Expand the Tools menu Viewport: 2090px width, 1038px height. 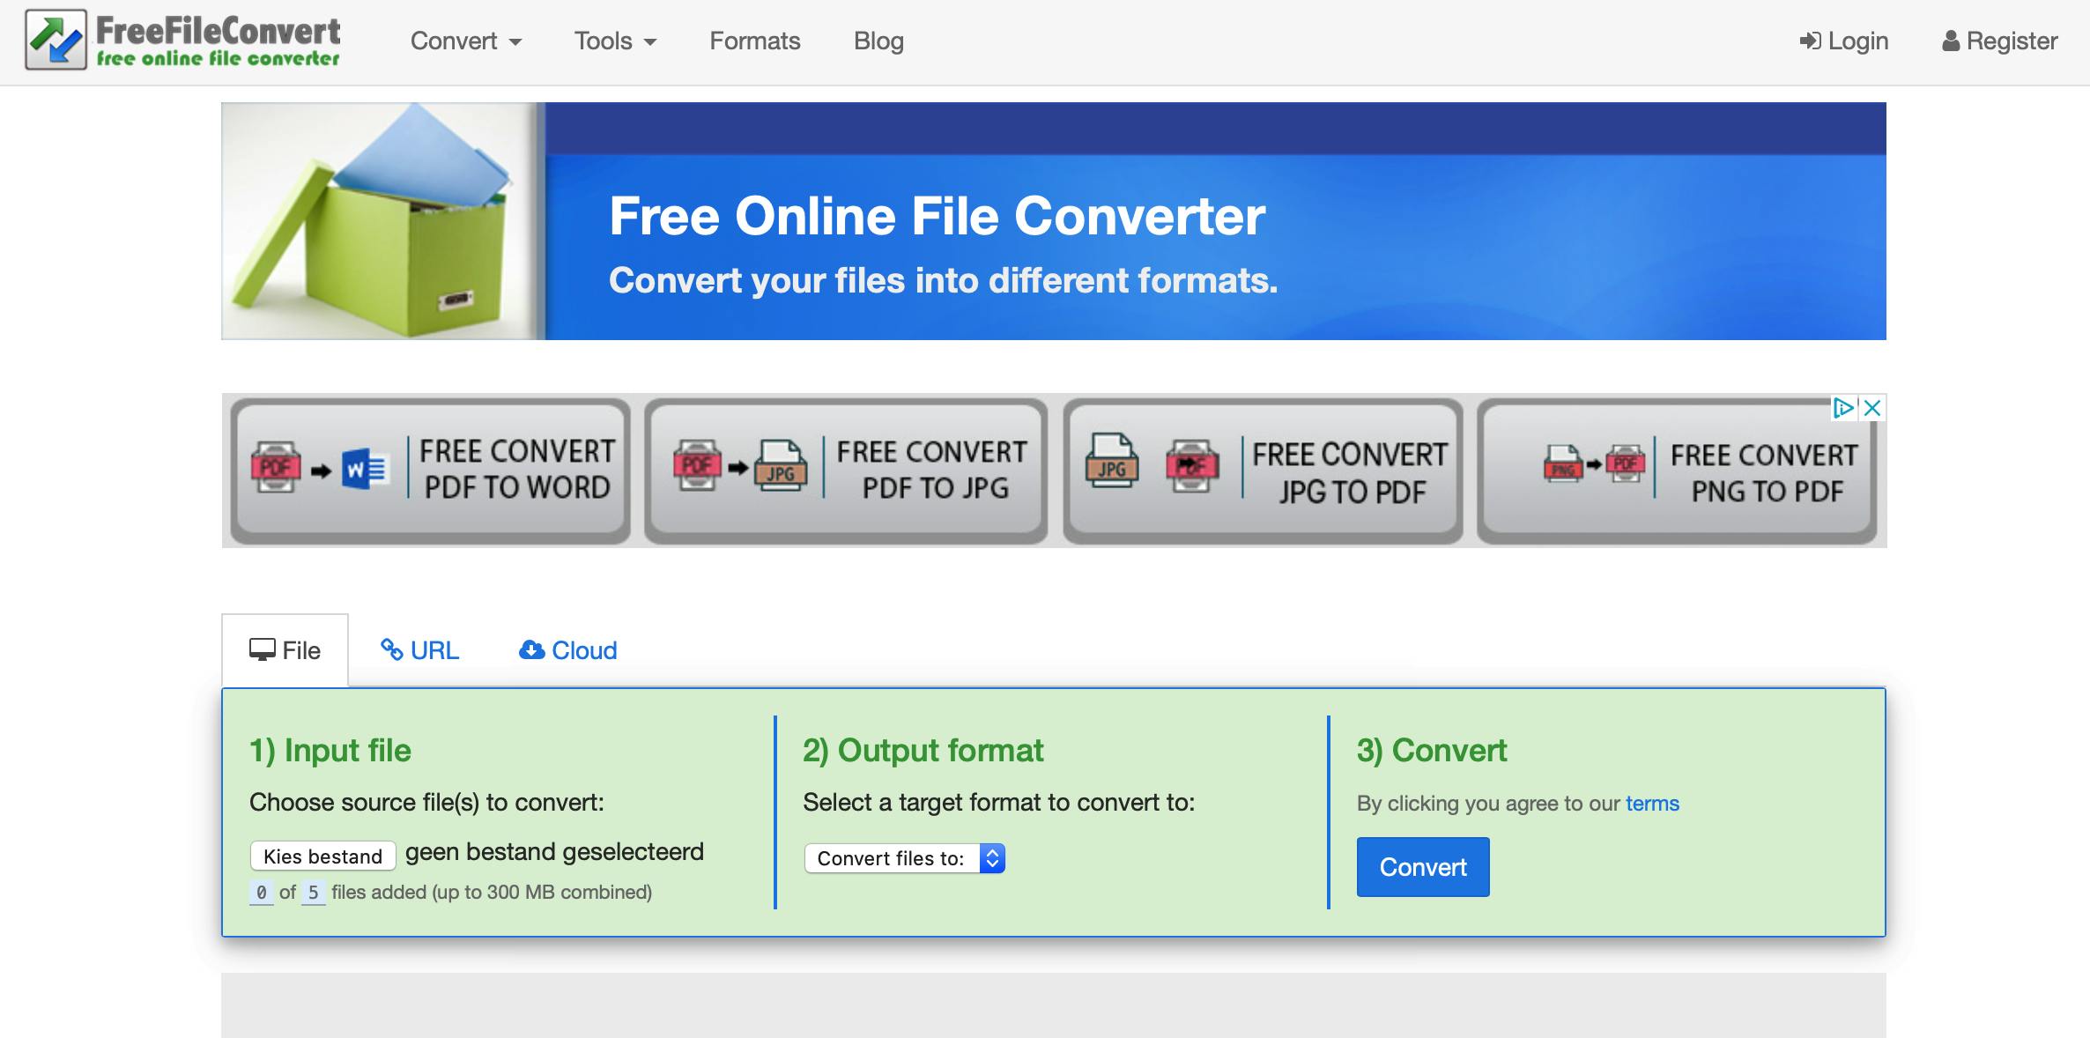(614, 41)
